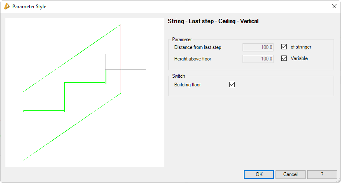Click the Height above floor value field
The height and width of the screenshot is (183, 341).
(x=258, y=59)
